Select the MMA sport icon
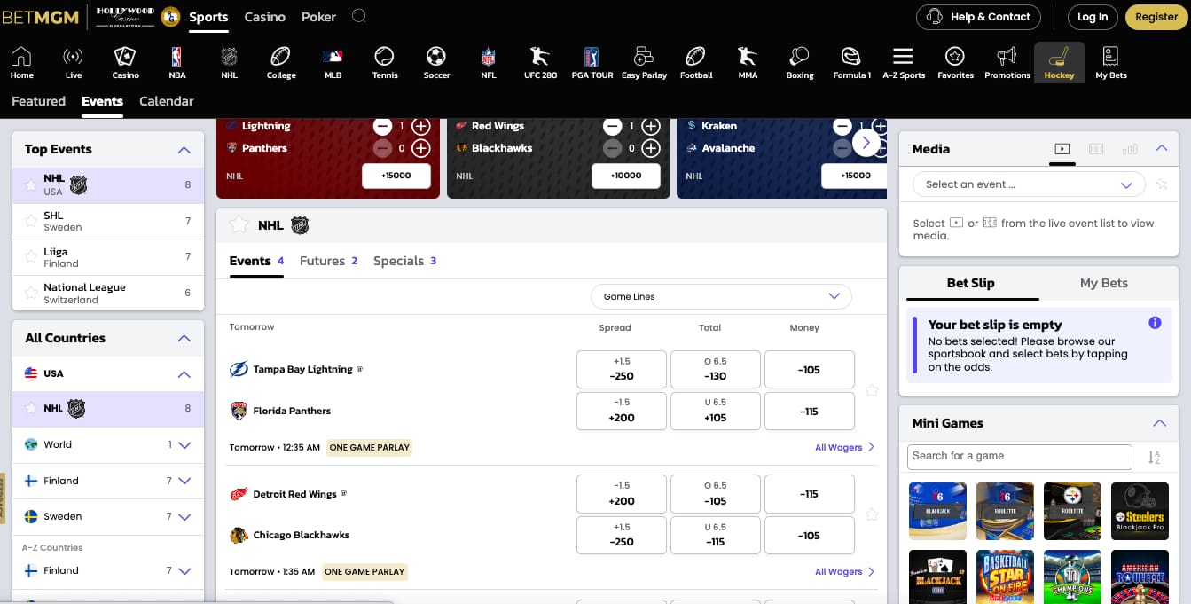This screenshot has height=604, width=1191. point(748,62)
